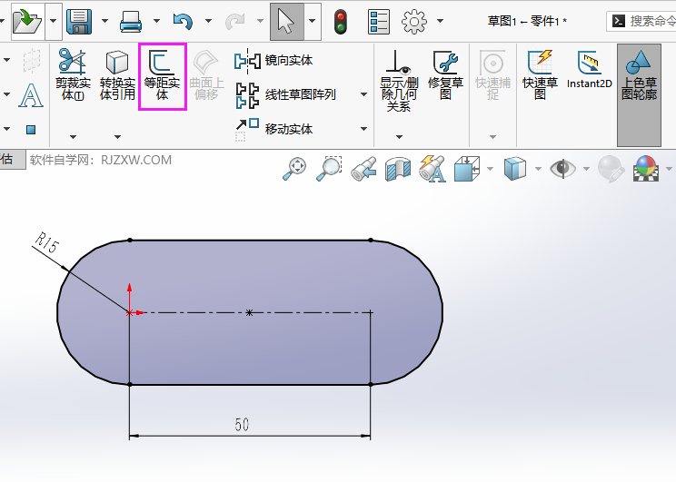Select the Trim Entities scissors tool
The height and width of the screenshot is (482, 676).
73,74
